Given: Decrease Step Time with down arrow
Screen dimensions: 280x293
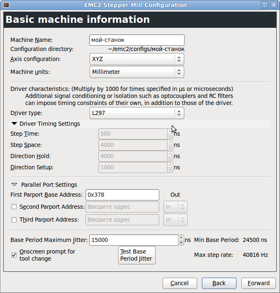Looking at the screenshot, I should (170, 137).
